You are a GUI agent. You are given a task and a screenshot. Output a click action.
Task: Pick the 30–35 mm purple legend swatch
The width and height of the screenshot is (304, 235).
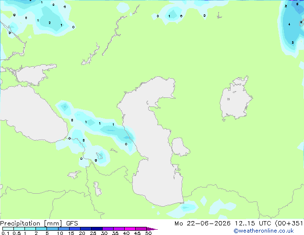click(x=107, y=229)
